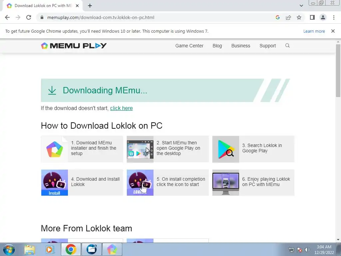The image size is (341, 256).
Task: Click the Google icon in address bar
Action: coord(277,17)
